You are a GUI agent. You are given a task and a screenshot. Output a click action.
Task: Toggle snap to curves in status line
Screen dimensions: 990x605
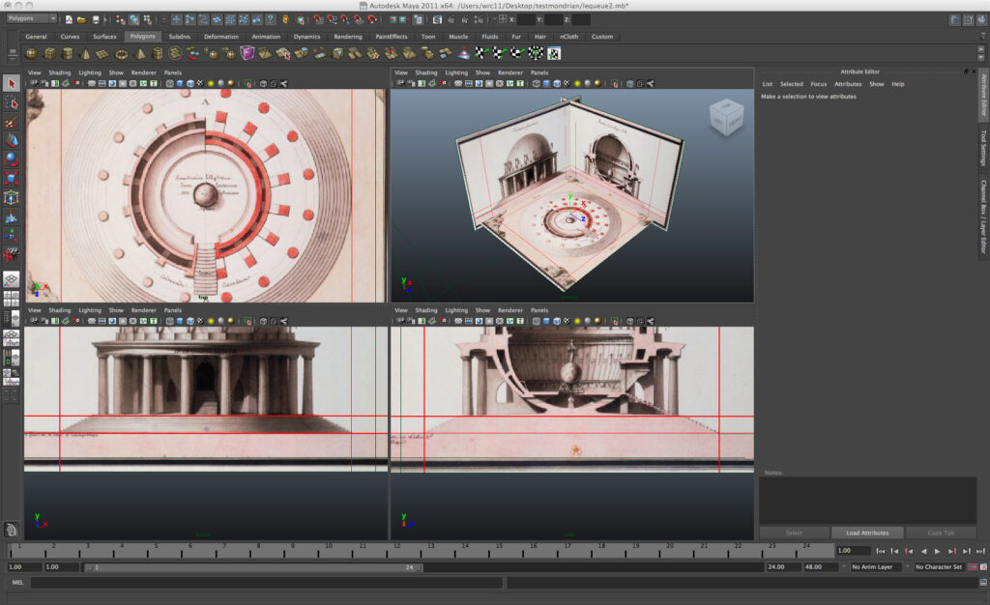(331, 19)
